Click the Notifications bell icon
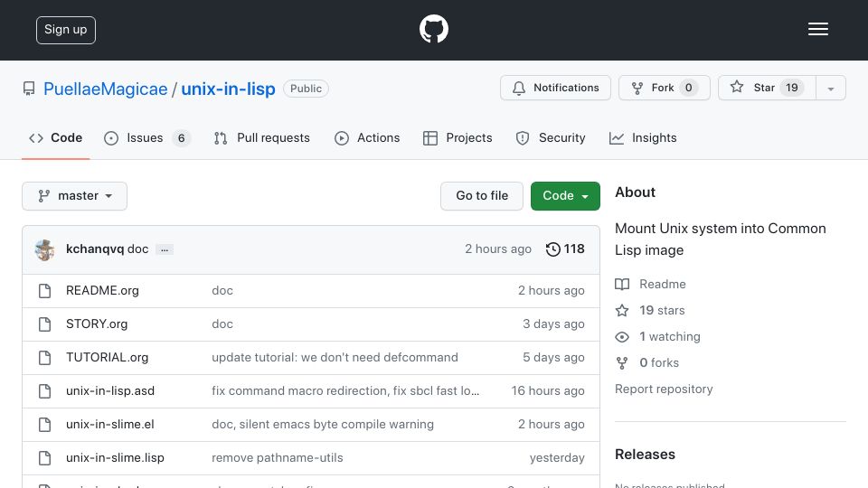This screenshot has width=868, height=488. (519, 88)
